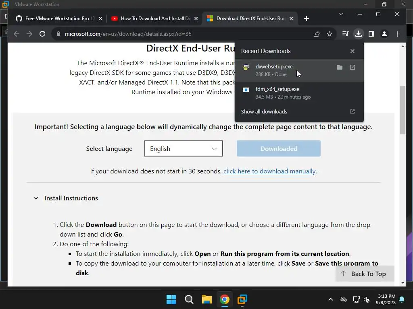Open the clock showing 3:13 PM
This screenshot has width=413, height=309.
click(386, 299)
